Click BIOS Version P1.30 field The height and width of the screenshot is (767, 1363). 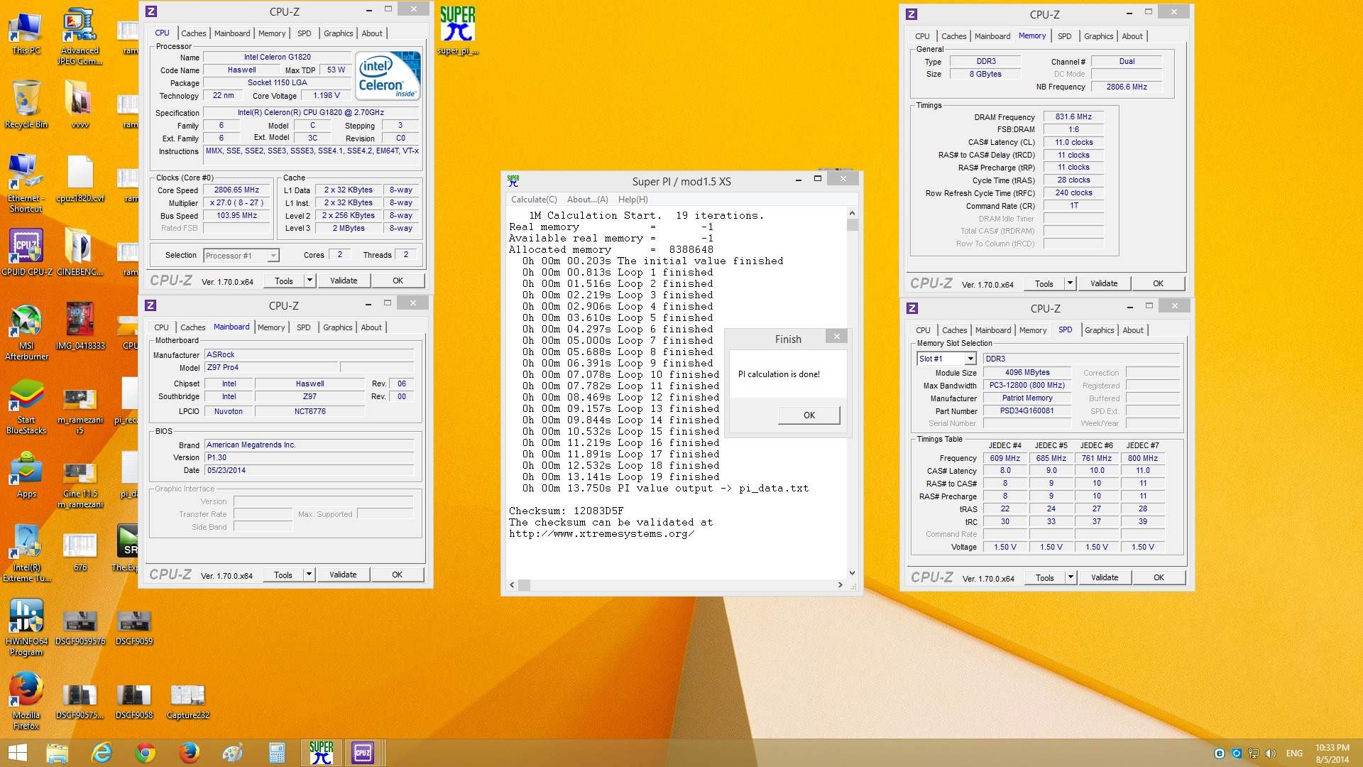pos(309,458)
